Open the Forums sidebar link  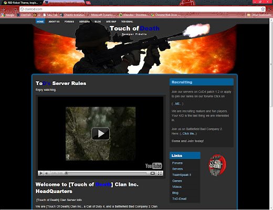pyautogui.click(x=177, y=163)
